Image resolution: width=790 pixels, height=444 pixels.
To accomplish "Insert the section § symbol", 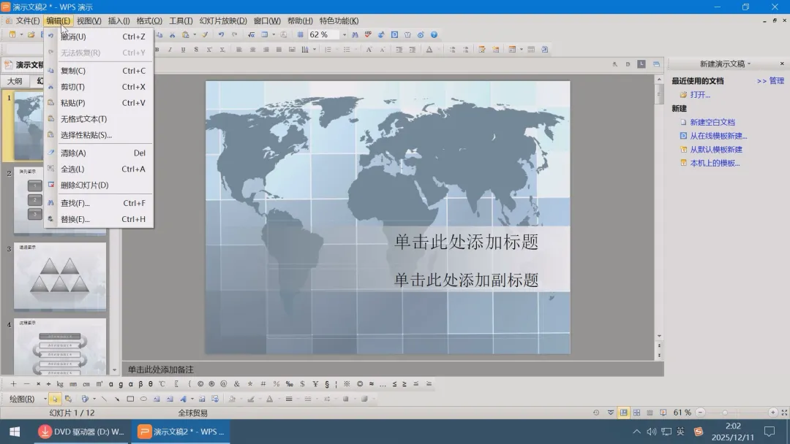I will point(327,383).
